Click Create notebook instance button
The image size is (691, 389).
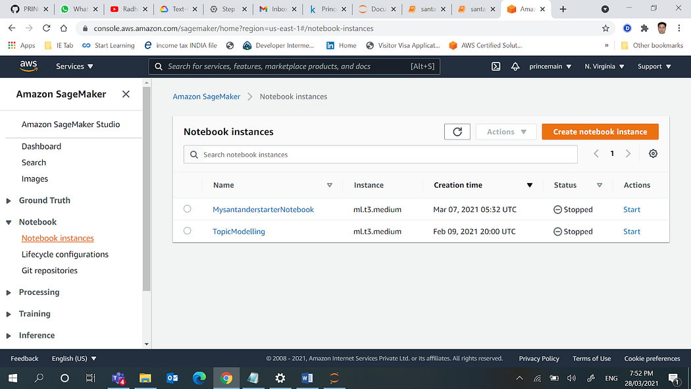[600, 132]
